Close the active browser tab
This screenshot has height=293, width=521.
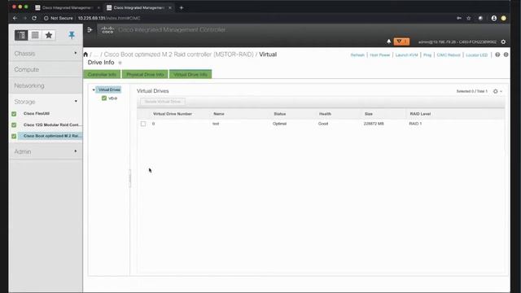(x=170, y=7)
